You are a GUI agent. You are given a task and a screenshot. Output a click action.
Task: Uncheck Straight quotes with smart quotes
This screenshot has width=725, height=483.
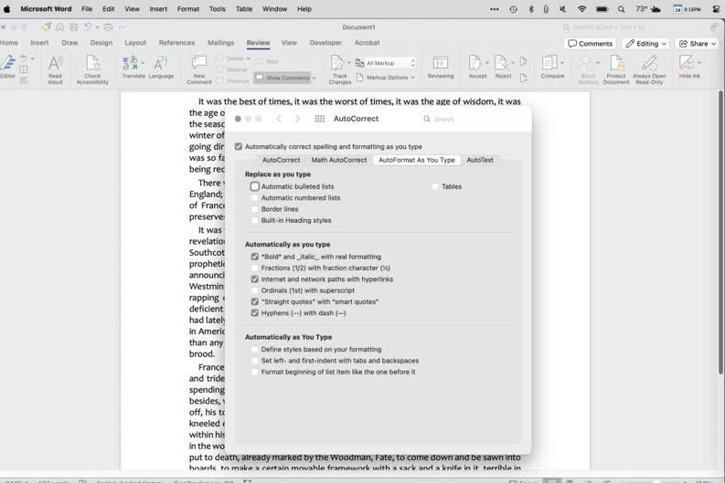(255, 301)
